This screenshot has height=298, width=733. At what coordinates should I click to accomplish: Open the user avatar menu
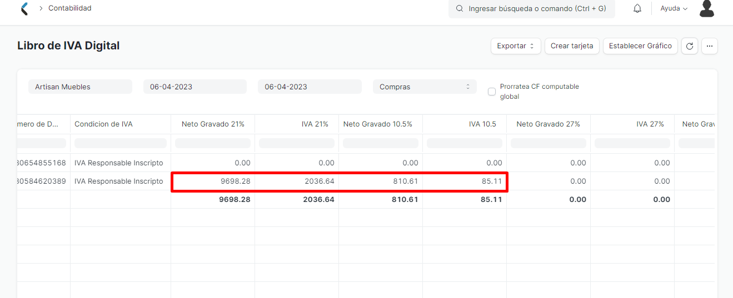[707, 8]
